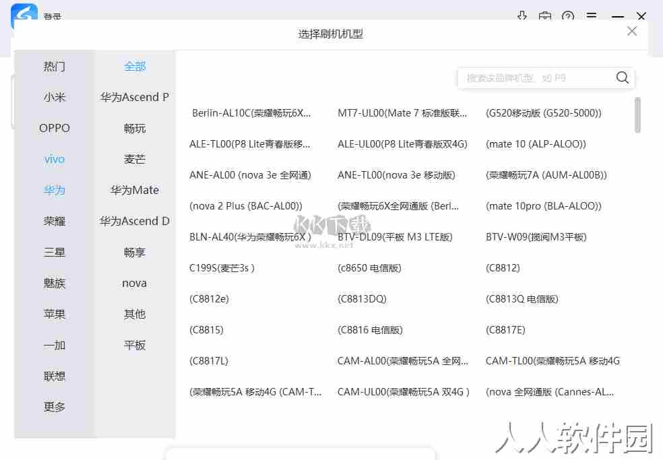
Task: Choose model (mate 10pro (BLA-ALOO))
Action: (543, 206)
